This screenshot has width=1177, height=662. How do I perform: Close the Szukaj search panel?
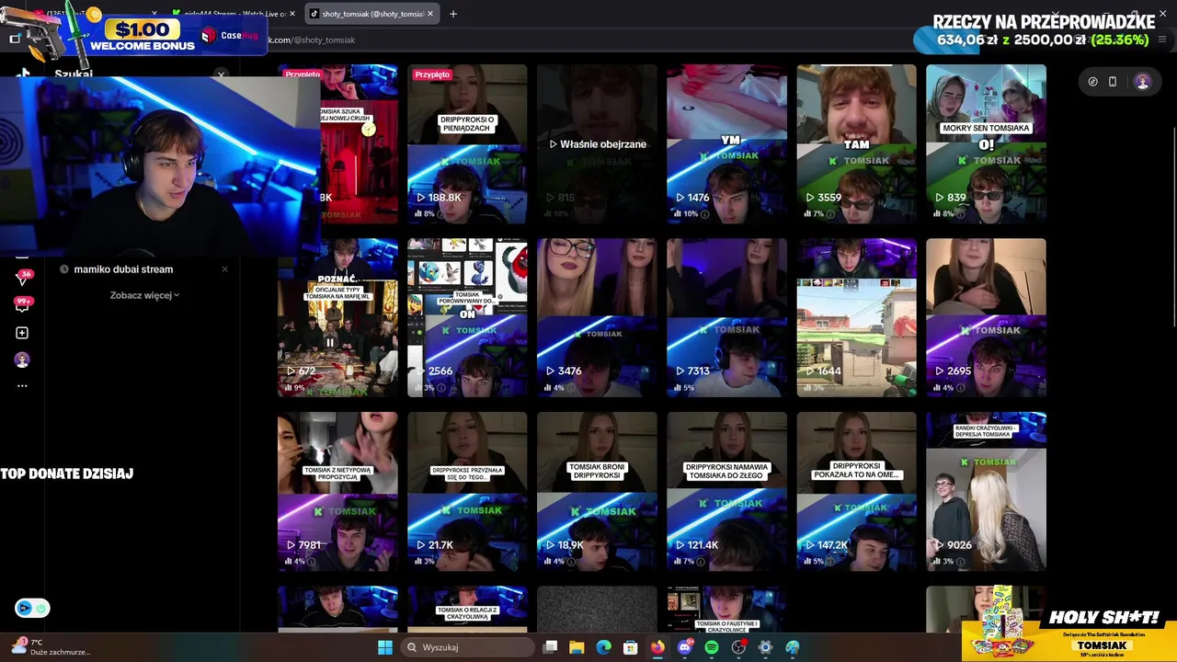[x=221, y=74]
